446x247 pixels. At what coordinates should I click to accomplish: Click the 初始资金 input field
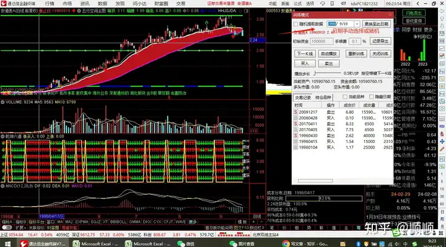(x=321, y=41)
